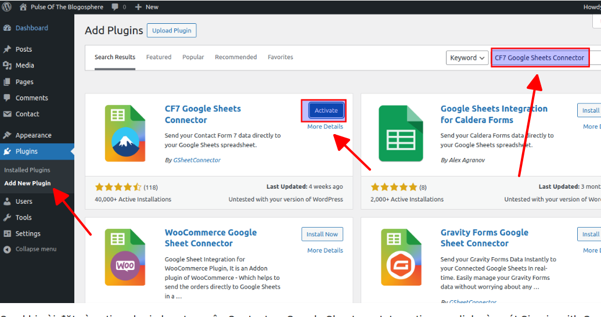601x317 pixels.
Task: Click the Upload Plugin button
Action: [172, 31]
